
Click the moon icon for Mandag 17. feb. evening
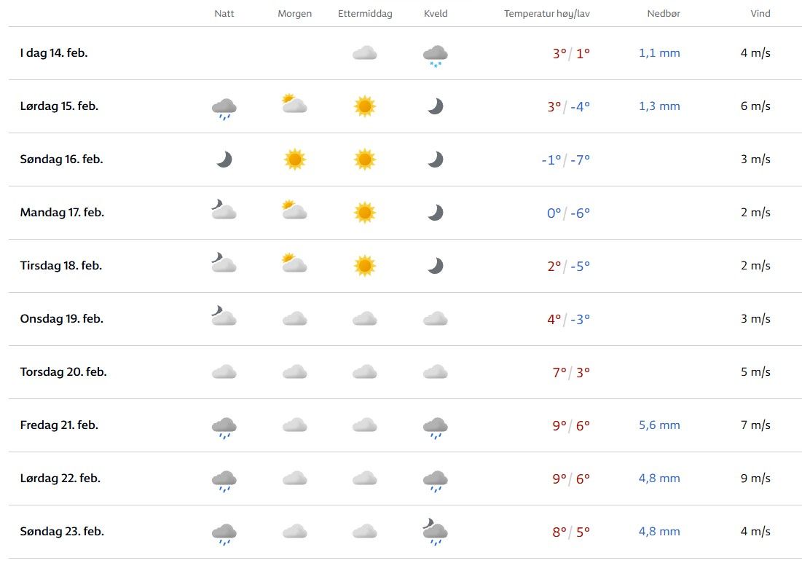(x=435, y=213)
